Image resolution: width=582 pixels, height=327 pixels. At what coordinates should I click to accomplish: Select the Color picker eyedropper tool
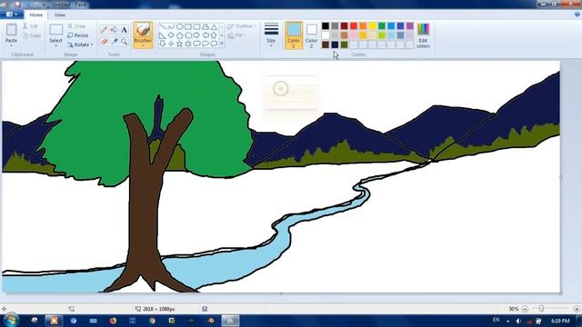coord(114,42)
